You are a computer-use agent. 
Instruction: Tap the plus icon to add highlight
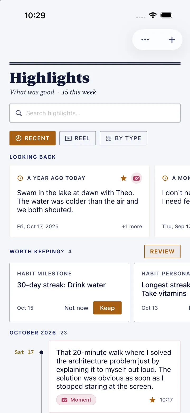(x=172, y=40)
